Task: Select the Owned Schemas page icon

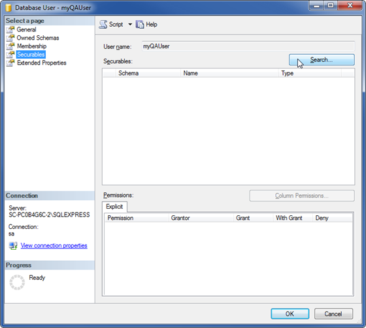Action: click(x=10, y=38)
